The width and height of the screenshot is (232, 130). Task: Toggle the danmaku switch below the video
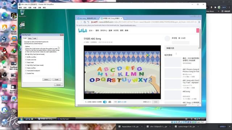105,102
